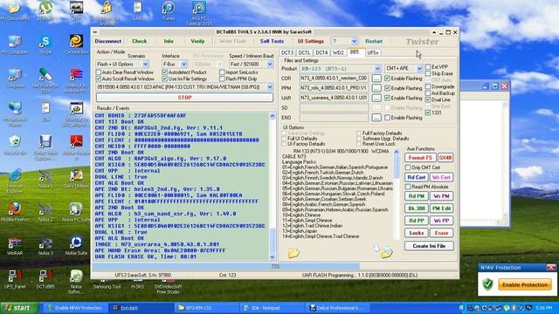Enable the Skip Erase checkbox
559x314 pixels.
coord(428,73)
